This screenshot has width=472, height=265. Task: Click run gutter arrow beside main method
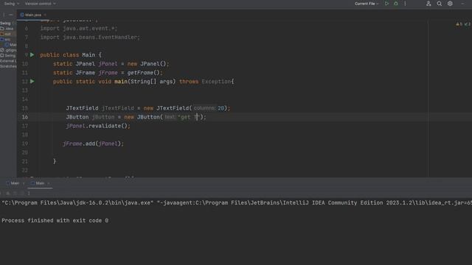coord(32,82)
